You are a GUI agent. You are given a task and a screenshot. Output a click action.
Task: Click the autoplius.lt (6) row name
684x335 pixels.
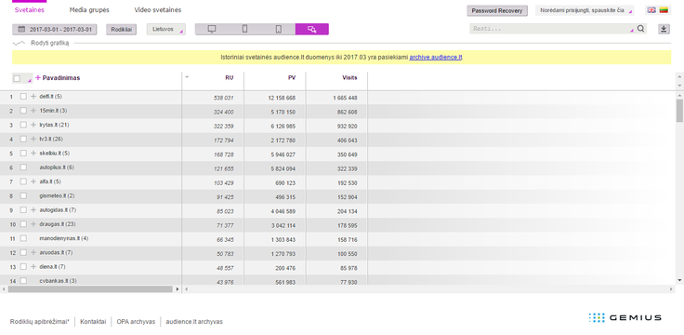pyautogui.click(x=57, y=167)
